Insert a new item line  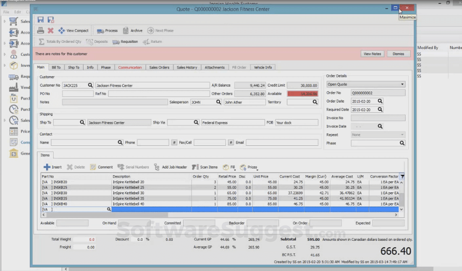point(52,167)
